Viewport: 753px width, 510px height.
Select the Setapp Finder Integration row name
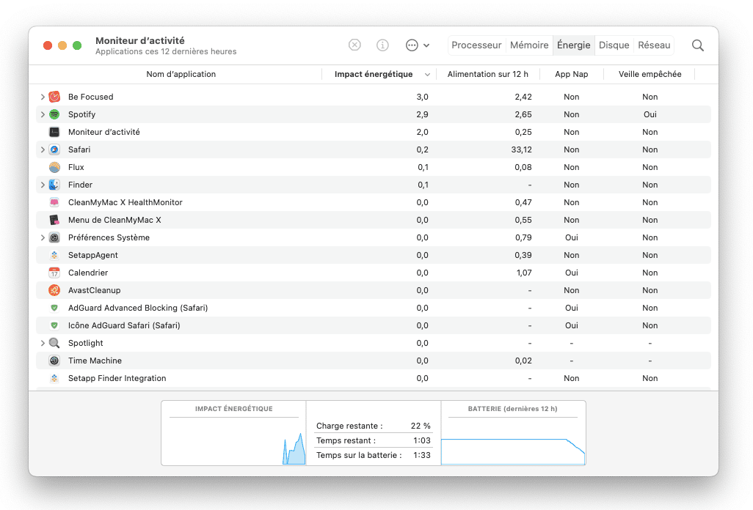[117, 378]
